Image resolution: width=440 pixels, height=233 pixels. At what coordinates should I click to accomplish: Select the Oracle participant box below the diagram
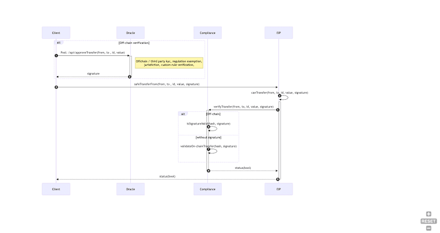coord(130,189)
